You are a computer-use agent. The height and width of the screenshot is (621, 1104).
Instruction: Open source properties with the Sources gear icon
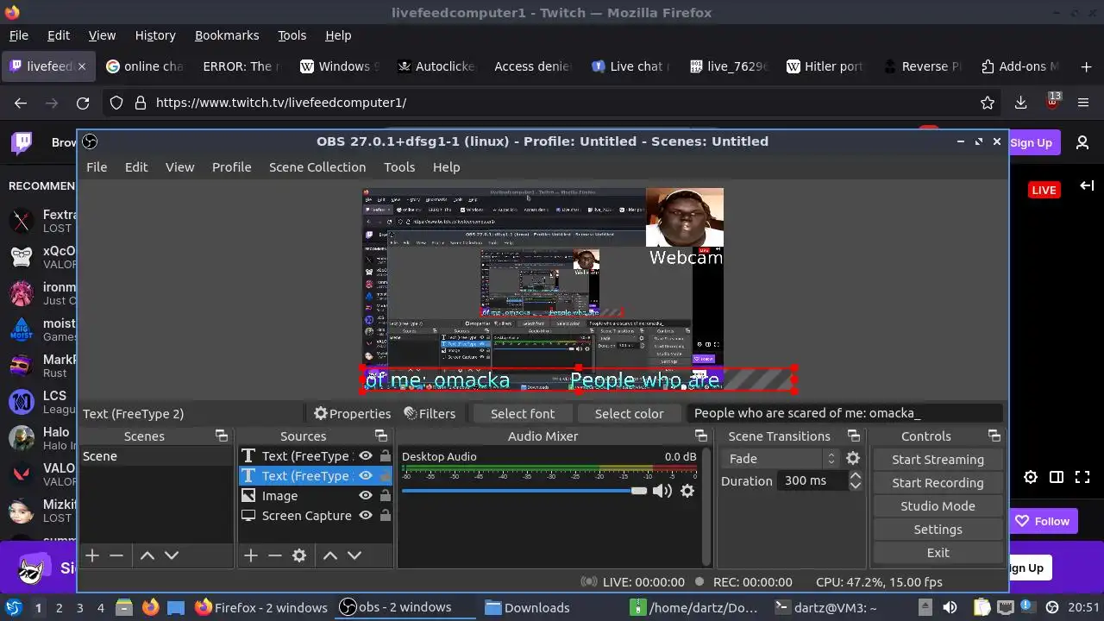tap(299, 555)
